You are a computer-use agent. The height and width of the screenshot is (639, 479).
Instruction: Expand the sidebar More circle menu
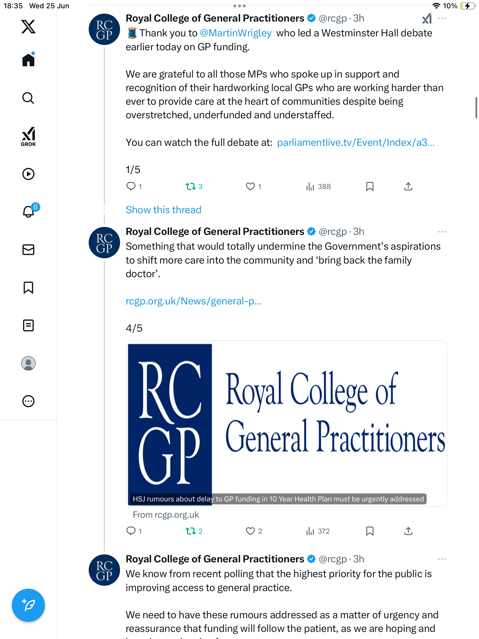pos(28,401)
